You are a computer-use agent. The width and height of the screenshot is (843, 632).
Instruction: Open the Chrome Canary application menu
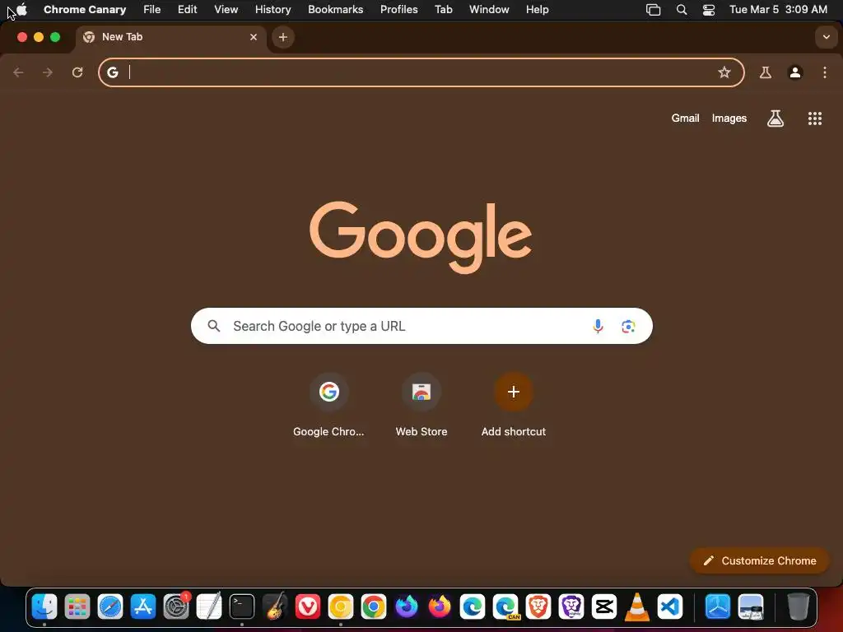point(85,10)
